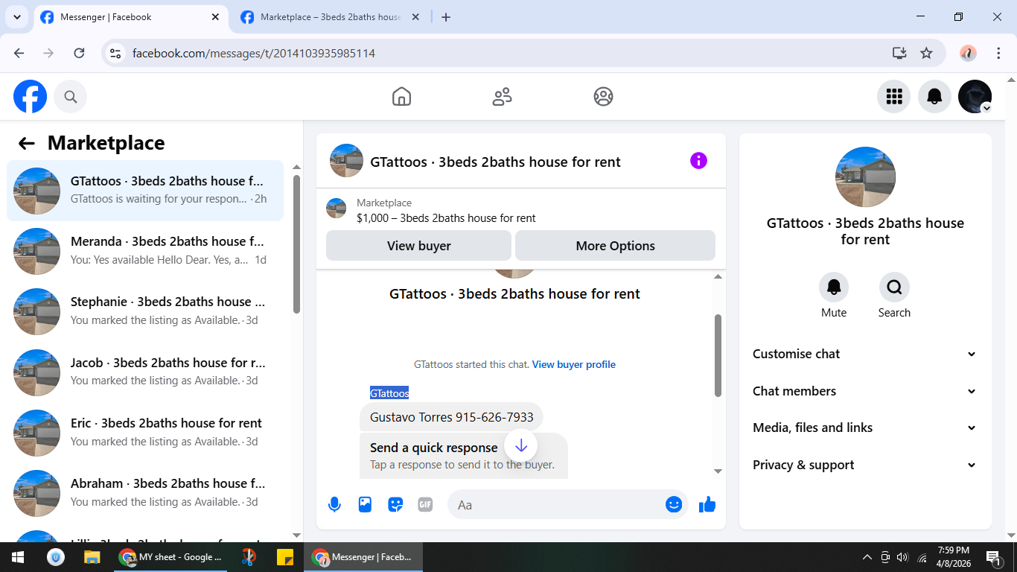View site information icon in address bar

click(115, 53)
